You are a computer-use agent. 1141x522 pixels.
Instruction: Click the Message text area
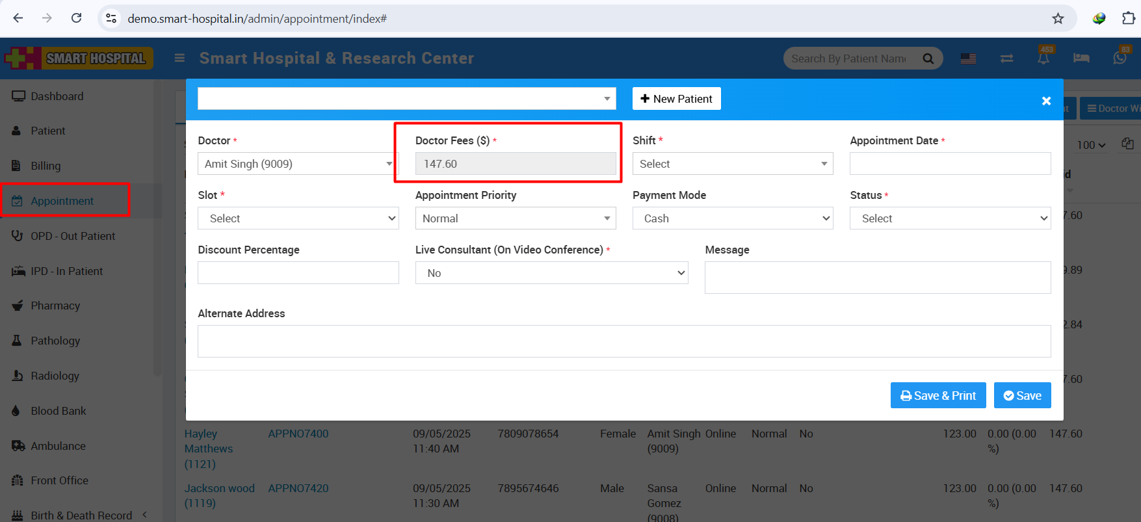[x=878, y=278]
